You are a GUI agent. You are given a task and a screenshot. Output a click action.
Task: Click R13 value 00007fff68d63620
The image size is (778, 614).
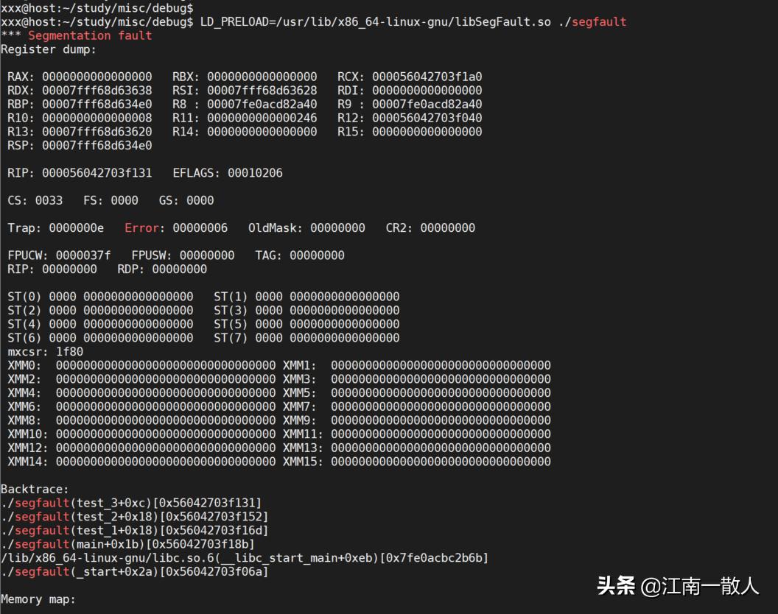[x=97, y=132]
